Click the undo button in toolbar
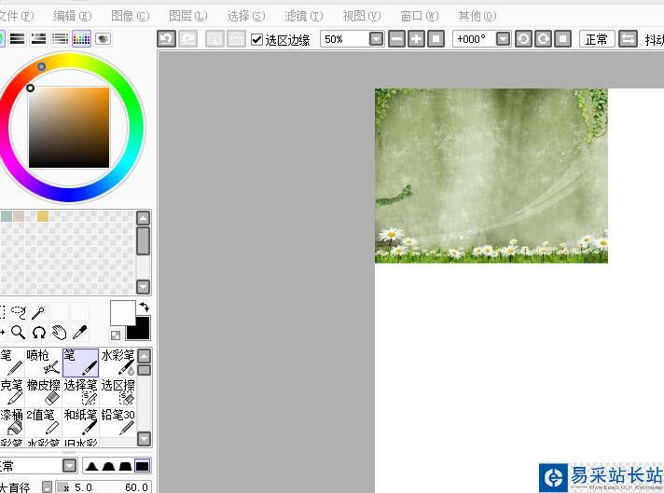 (x=166, y=39)
